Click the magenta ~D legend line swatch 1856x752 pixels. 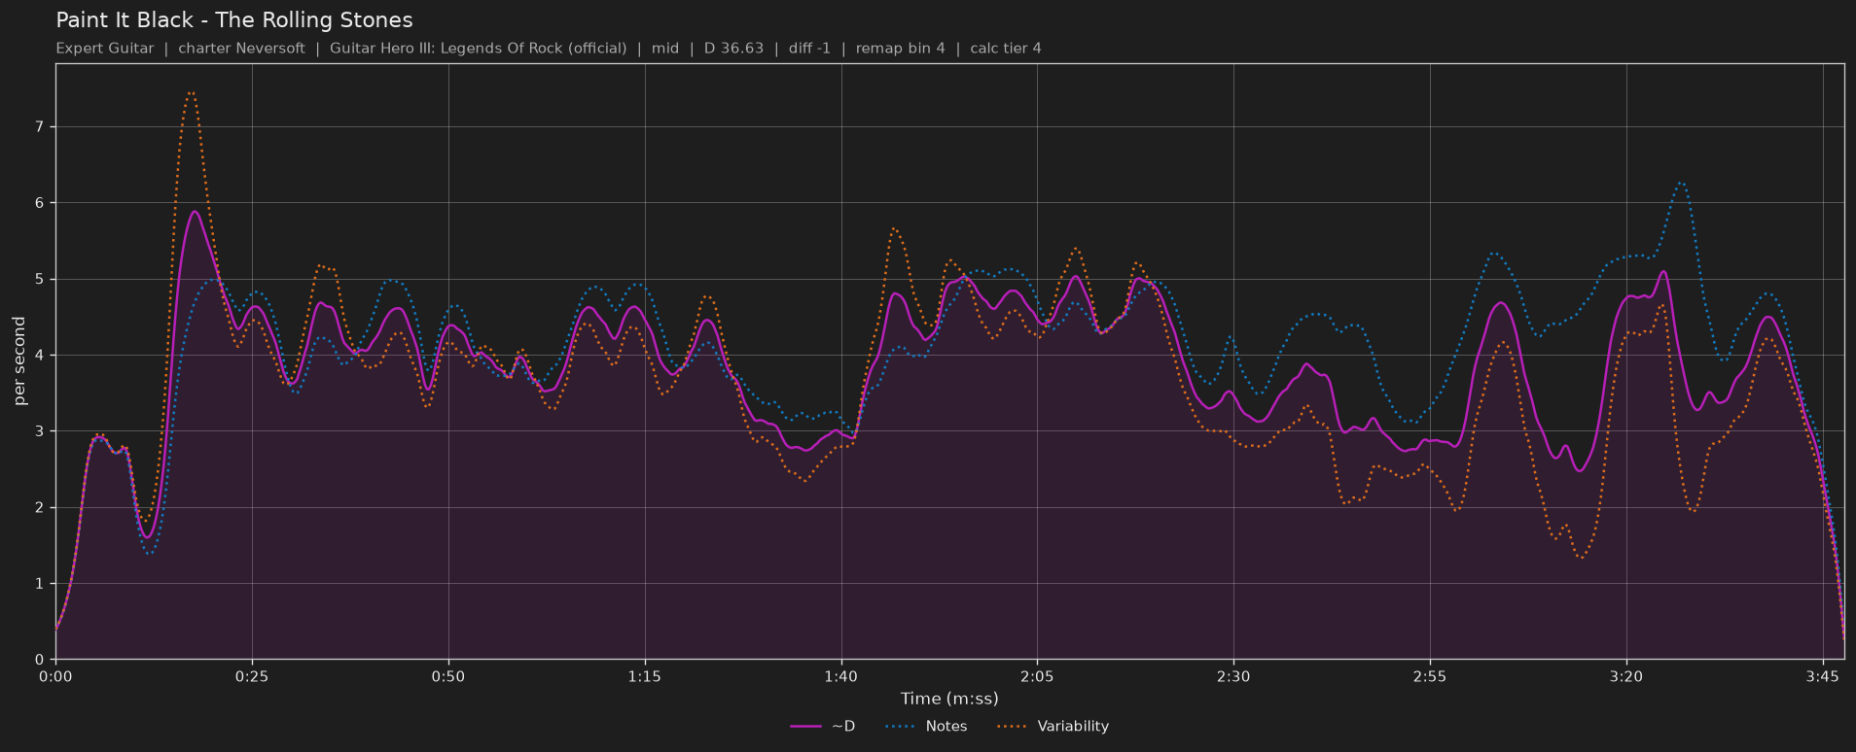coord(806,726)
